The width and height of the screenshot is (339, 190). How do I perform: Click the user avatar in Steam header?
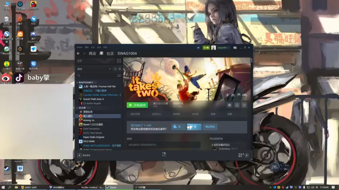click(x=214, y=48)
